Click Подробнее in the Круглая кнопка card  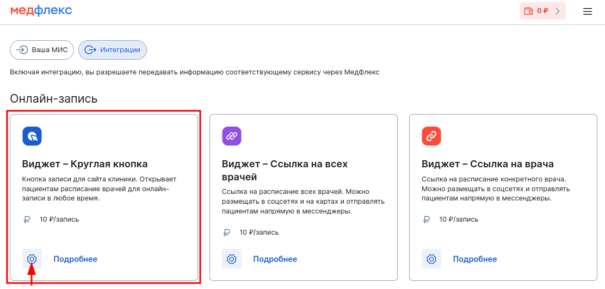(x=75, y=259)
